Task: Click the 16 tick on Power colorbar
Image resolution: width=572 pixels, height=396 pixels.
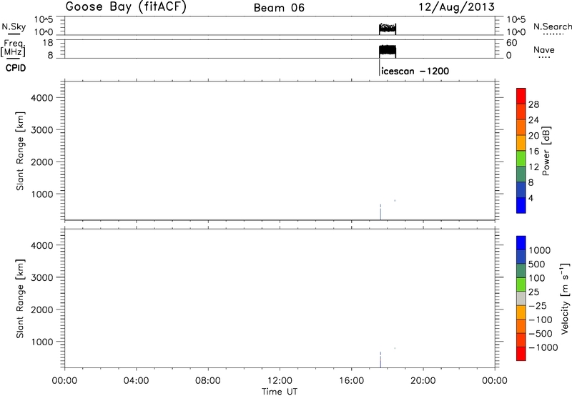Action: [533, 152]
